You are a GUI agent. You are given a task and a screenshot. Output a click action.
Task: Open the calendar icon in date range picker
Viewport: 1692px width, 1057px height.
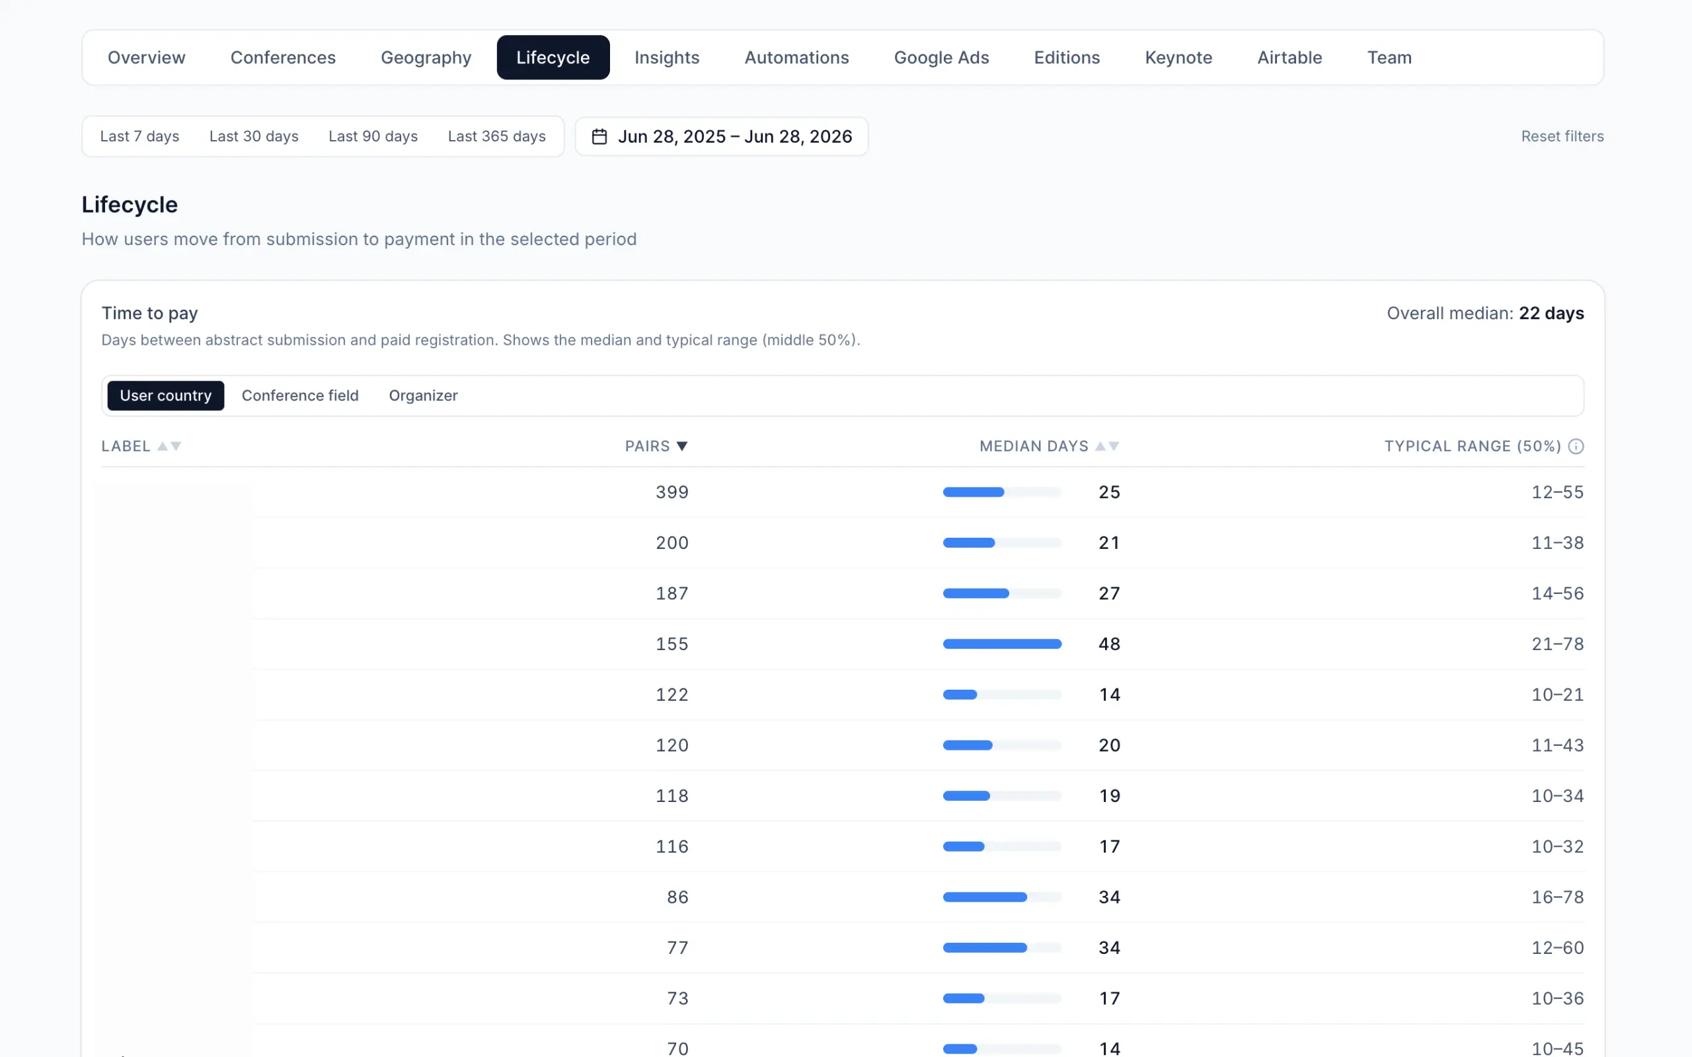[x=599, y=136]
